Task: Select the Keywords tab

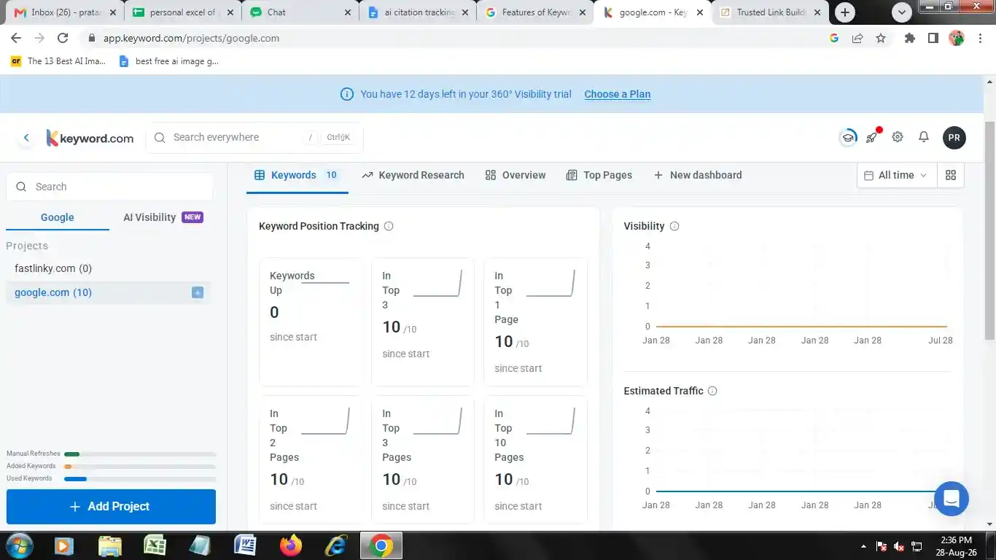Action: 296,175
